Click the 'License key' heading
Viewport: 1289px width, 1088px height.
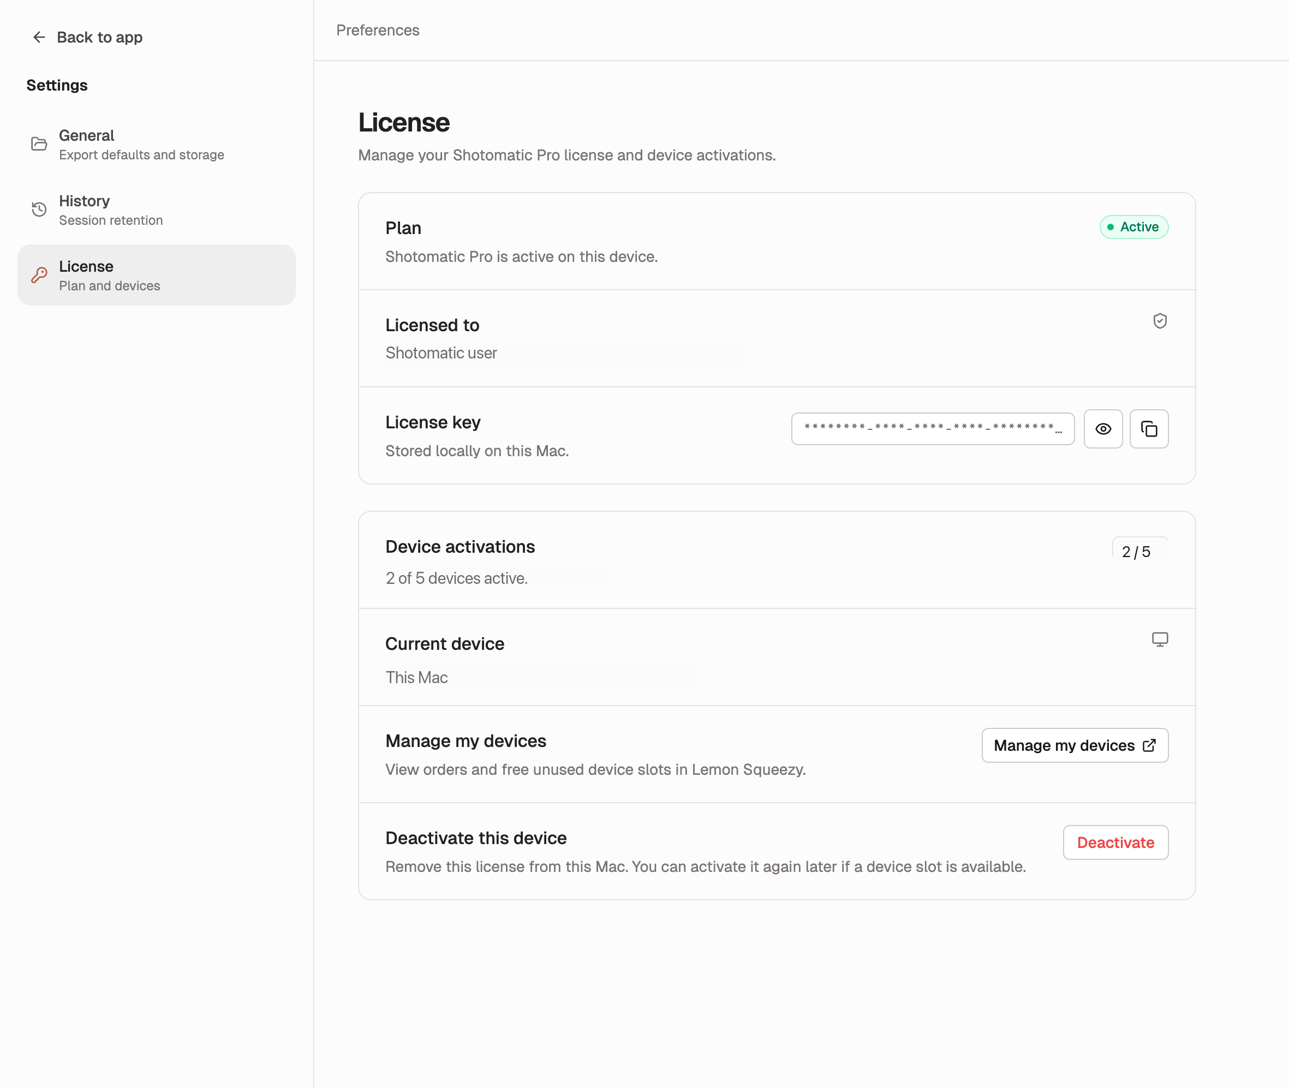click(x=433, y=422)
